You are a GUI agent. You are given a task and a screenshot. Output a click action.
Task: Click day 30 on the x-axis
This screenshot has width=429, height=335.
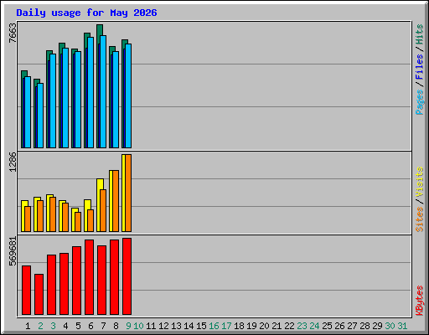click(390, 326)
